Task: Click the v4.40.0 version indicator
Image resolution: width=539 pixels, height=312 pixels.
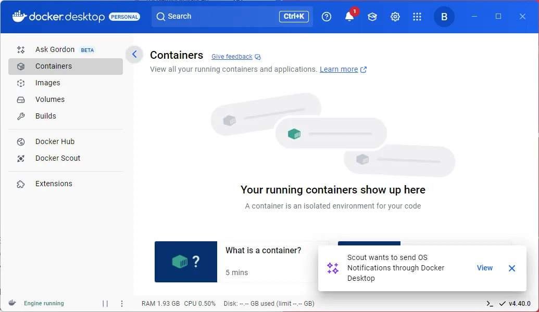Action: (519, 303)
